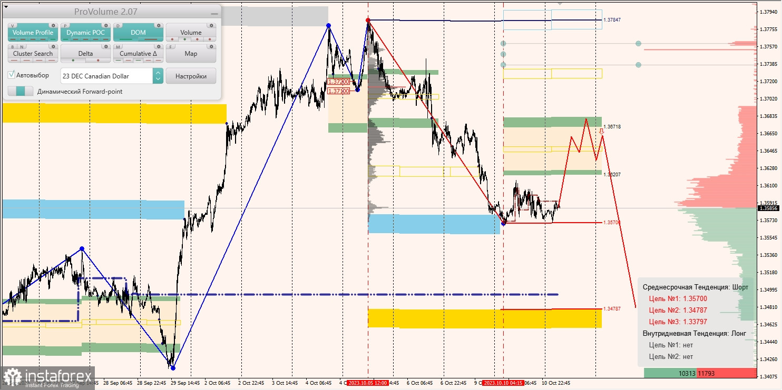The width and height of the screenshot is (782, 390).
Task: Click the blue swing-high point at 4 Oct
Action: tap(328, 25)
